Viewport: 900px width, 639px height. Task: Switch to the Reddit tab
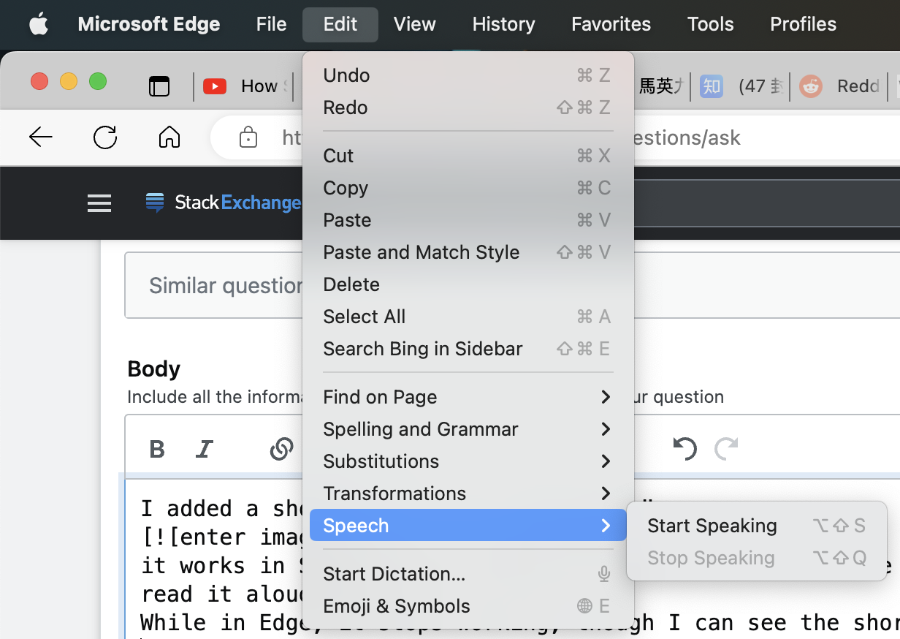pyautogui.click(x=840, y=86)
